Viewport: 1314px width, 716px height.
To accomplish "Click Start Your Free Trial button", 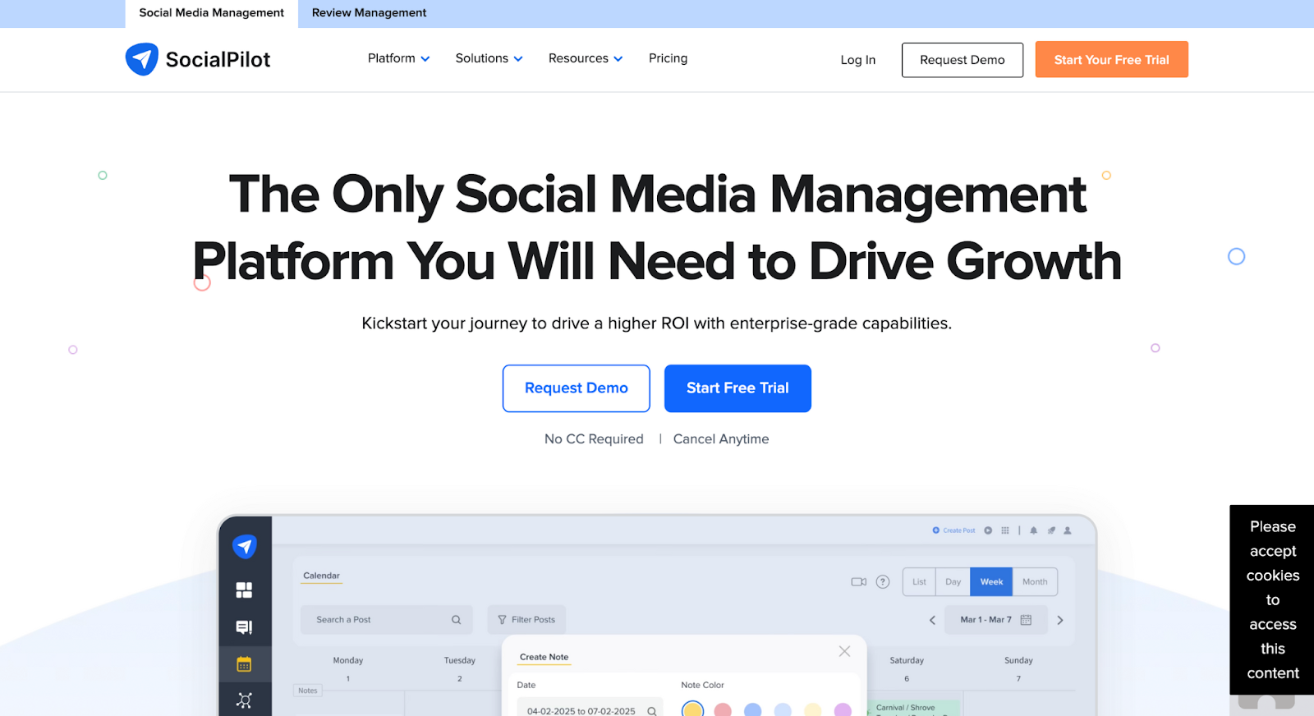I will (x=1111, y=60).
